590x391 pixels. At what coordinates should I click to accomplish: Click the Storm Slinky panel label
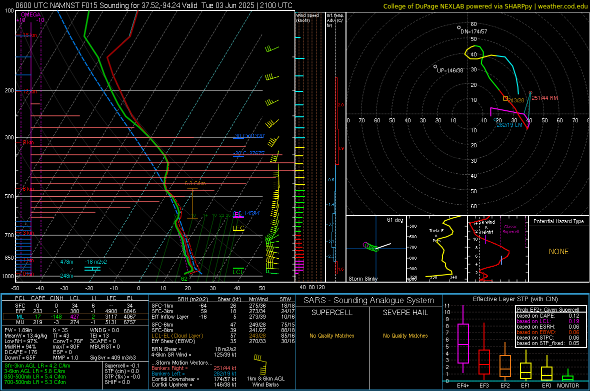click(362, 279)
